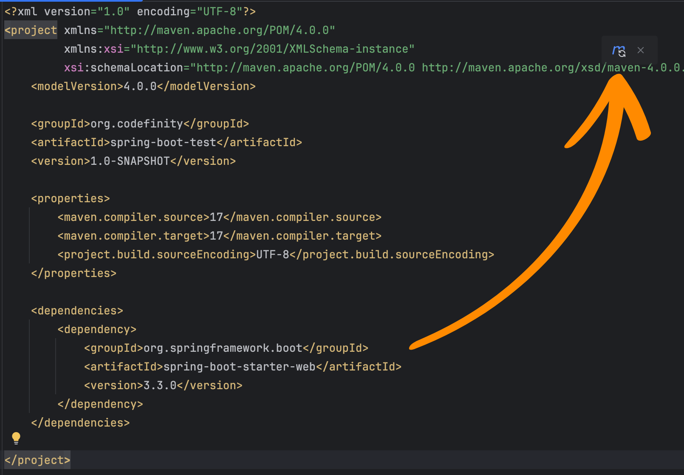Click the opening <dependency> tag

(97, 329)
